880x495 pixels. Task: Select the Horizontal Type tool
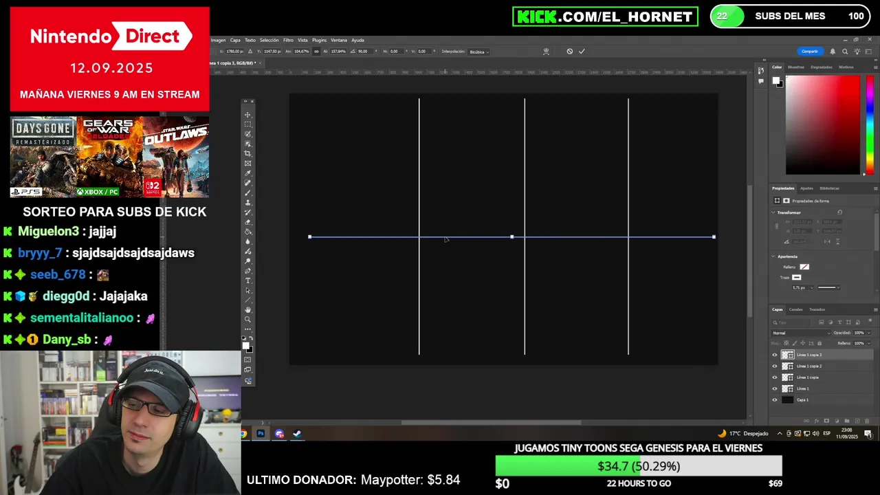point(247,280)
